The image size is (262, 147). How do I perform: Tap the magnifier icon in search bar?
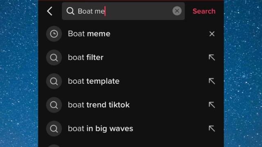pos(70,11)
